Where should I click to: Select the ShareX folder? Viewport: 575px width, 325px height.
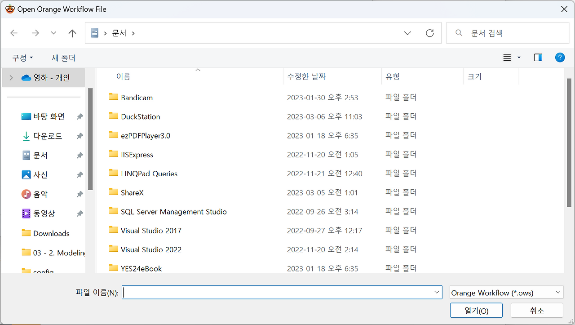tap(132, 192)
